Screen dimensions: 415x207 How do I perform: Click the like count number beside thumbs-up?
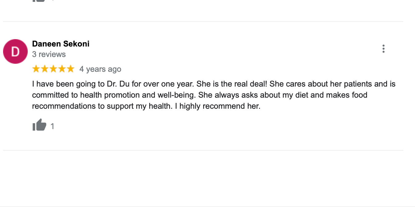52,126
